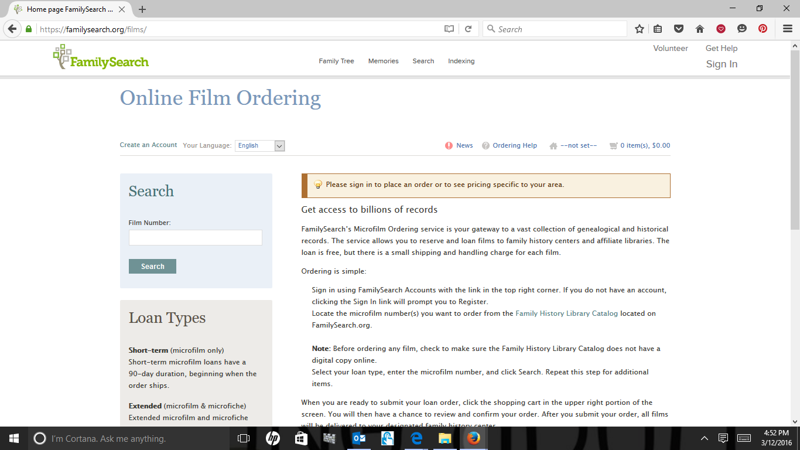800x450 pixels.
Task: Open File Explorer from the taskbar
Action: point(445,438)
